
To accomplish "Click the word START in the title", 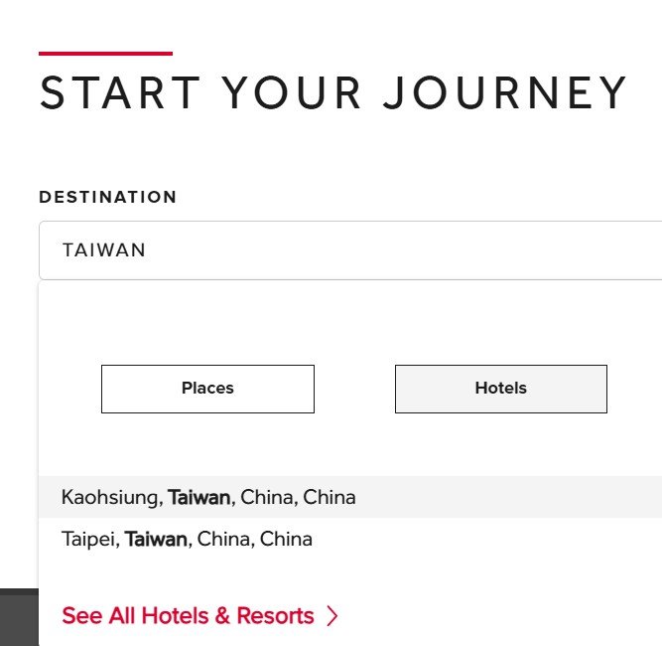I will [118, 93].
